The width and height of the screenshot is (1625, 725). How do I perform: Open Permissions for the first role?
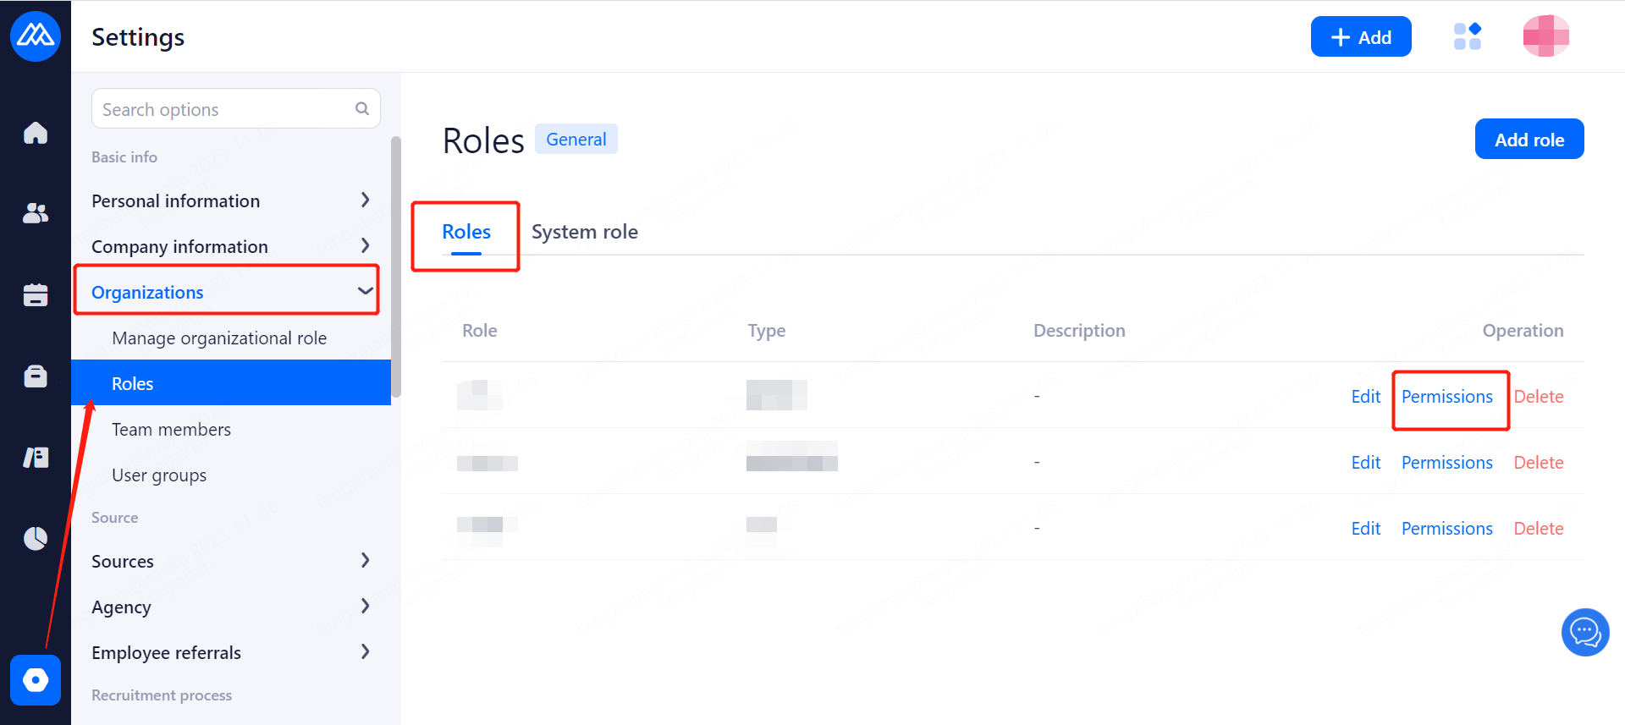click(x=1446, y=397)
